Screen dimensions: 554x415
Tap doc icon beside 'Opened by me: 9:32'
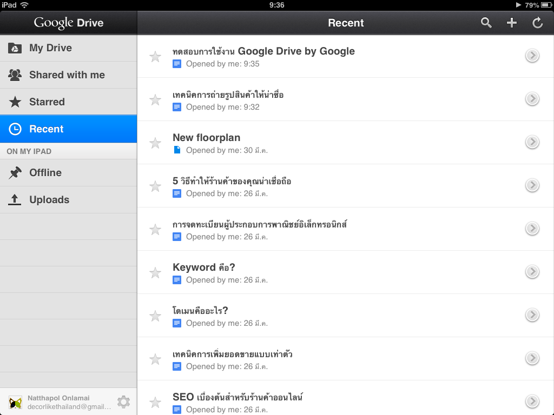[x=177, y=107]
